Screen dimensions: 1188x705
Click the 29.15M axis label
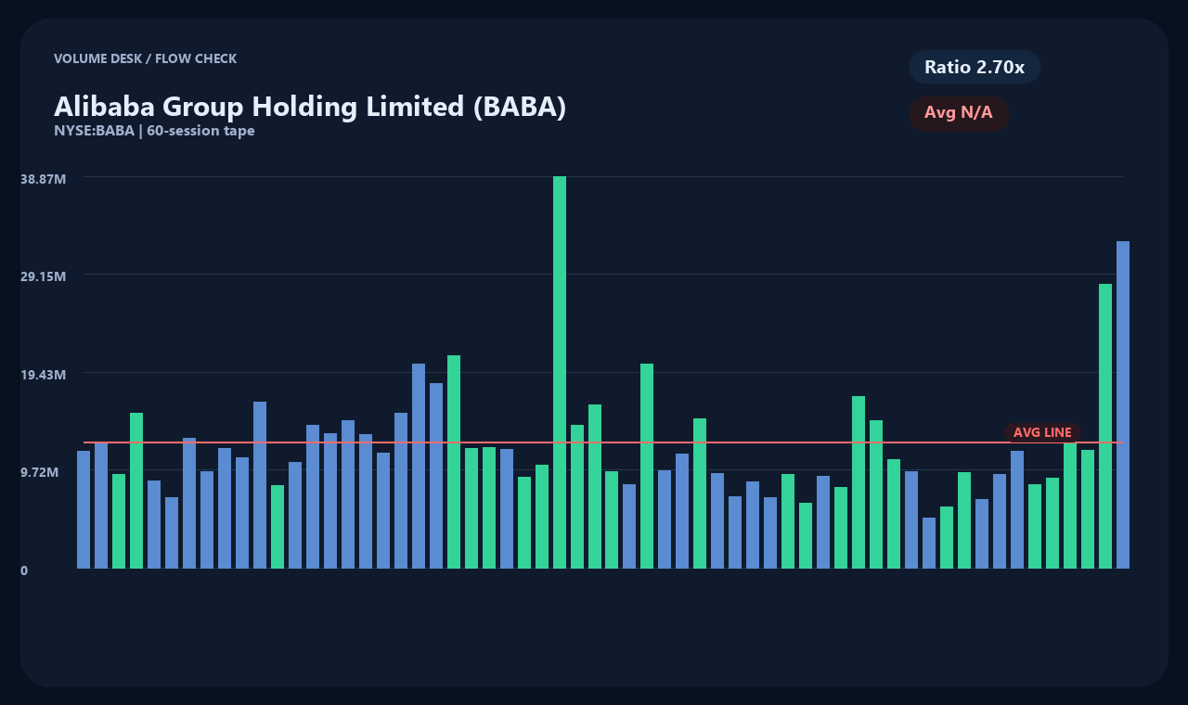point(43,276)
